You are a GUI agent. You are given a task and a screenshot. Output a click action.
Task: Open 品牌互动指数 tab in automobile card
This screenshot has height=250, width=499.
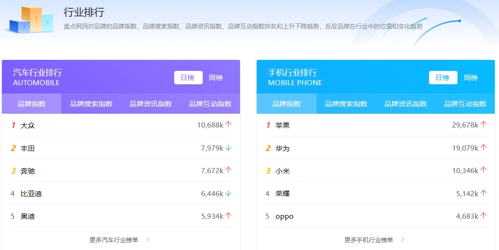click(210, 104)
